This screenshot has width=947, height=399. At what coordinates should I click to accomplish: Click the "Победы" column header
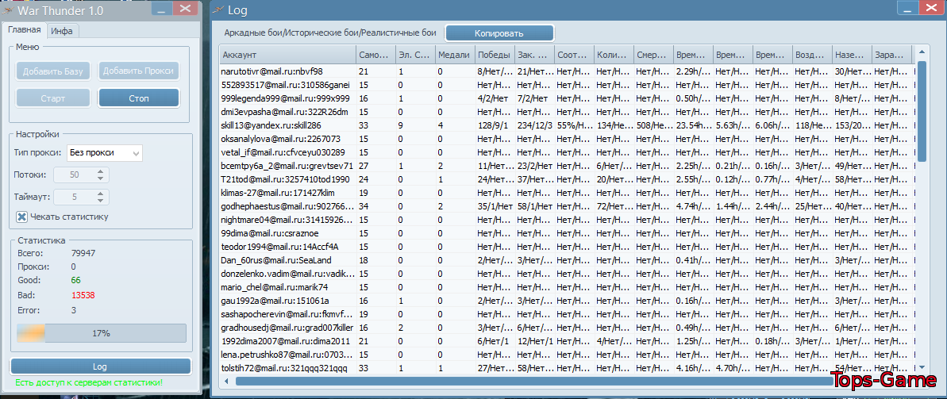click(x=494, y=56)
